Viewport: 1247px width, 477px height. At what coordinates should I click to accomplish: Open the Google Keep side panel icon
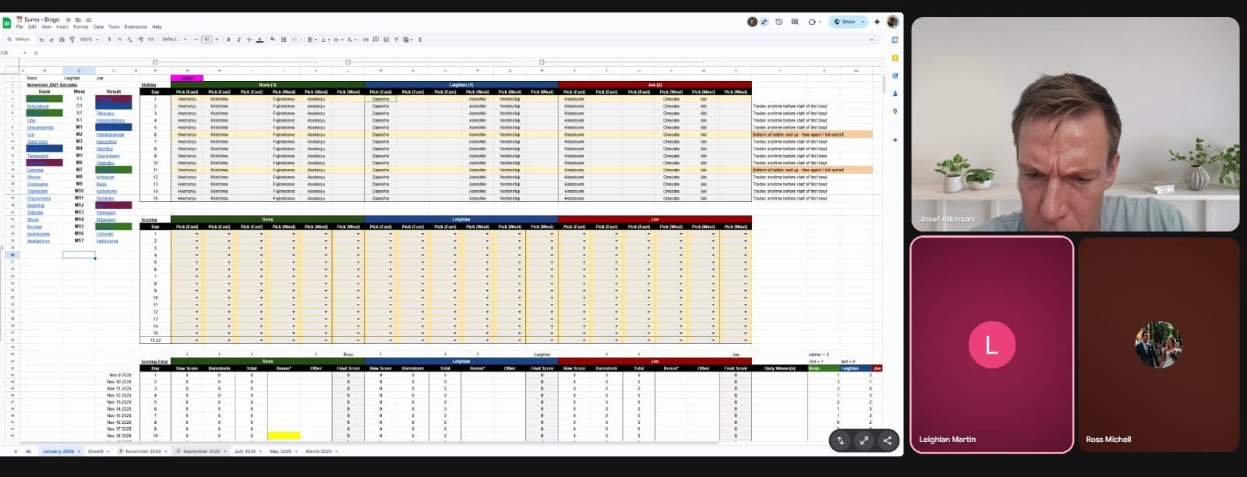(895, 58)
